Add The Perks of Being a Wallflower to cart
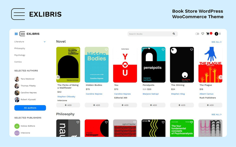 (x=68, y=105)
